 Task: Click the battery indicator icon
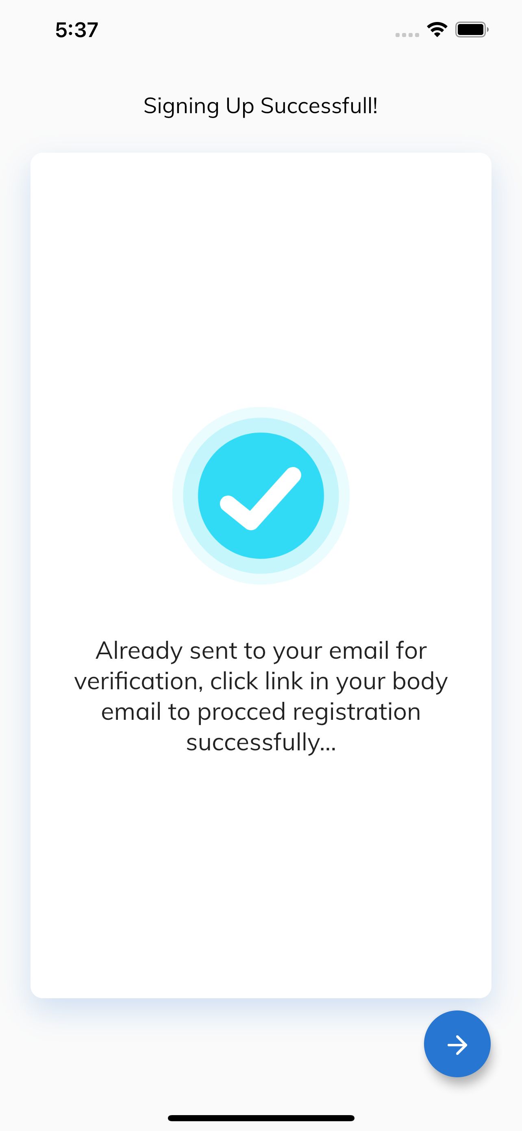(x=472, y=29)
